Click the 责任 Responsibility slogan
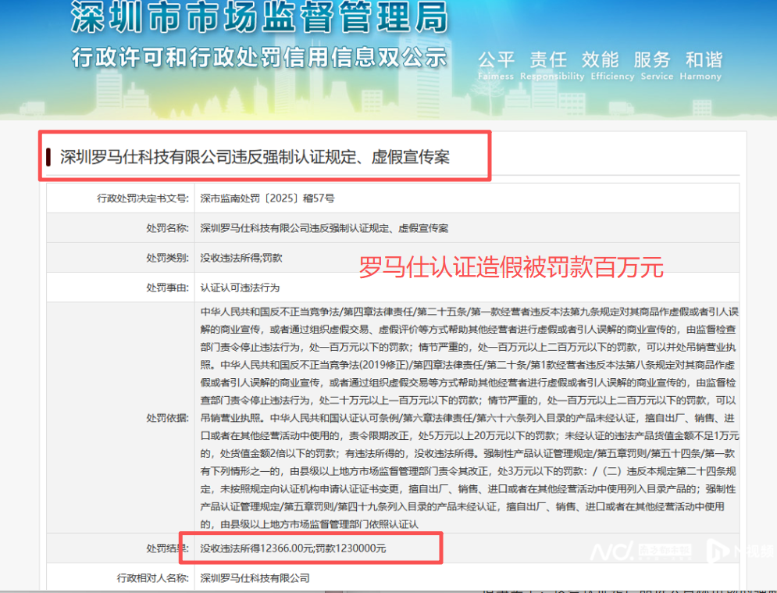Image resolution: width=777 pixels, height=593 pixels. point(552,66)
